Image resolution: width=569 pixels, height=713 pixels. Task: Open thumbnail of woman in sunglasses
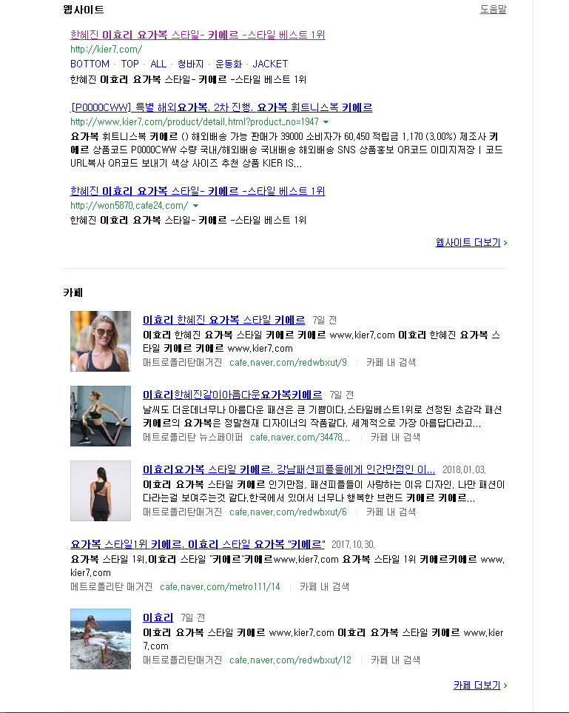(101, 341)
